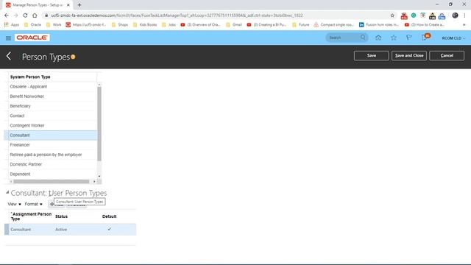Click the browser back arrow
This screenshot has width=471, height=265.
[x=7, y=15]
